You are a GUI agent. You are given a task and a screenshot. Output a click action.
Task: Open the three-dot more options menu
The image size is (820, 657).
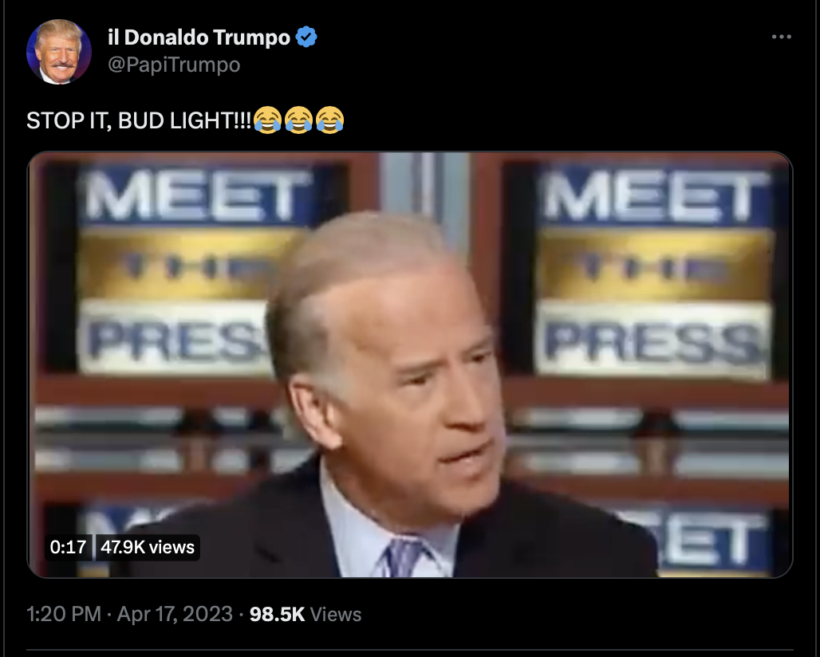(x=781, y=37)
